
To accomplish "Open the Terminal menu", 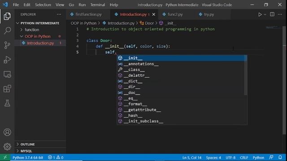I will [98, 5].
